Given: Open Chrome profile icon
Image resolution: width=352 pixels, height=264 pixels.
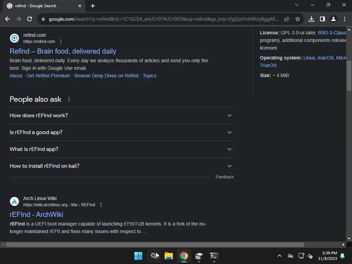Looking at the screenshot, I should tap(333, 19).
